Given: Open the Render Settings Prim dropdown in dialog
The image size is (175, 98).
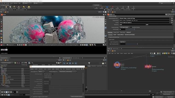Looking at the screenshot, I should click(68, 72).
